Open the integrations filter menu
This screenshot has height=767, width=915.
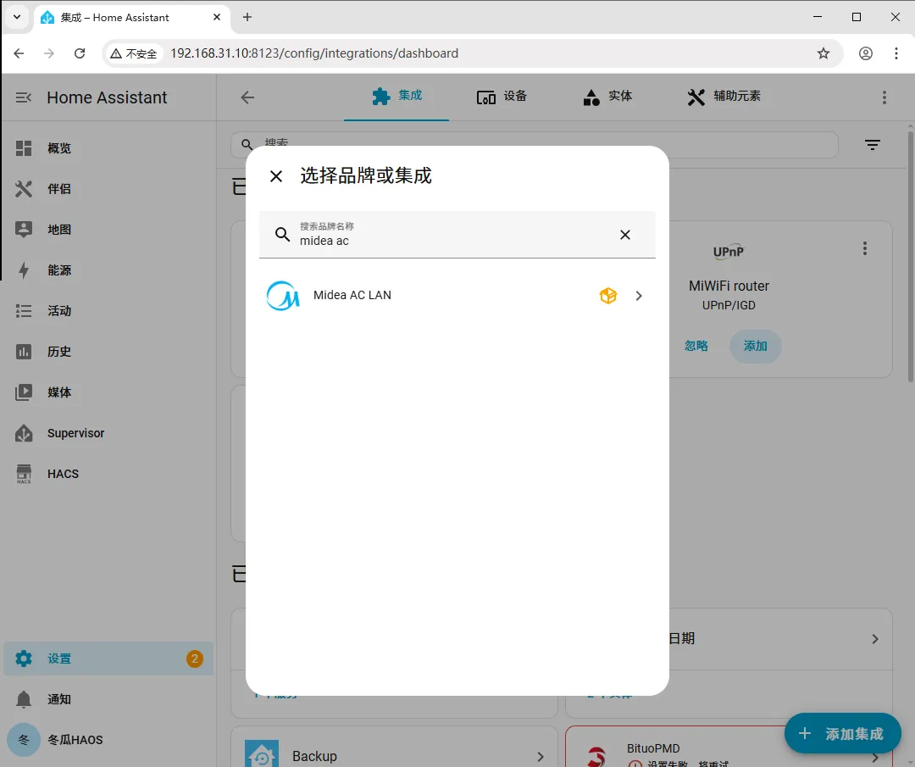click(873, 145)
